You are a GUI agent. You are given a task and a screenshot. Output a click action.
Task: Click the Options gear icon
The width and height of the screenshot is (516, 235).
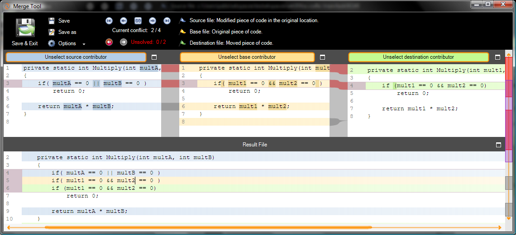(51, 43)
